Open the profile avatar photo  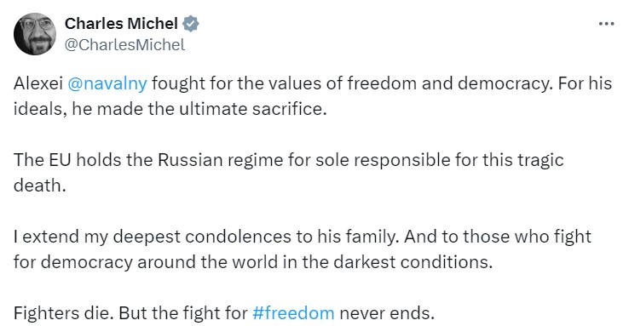click(x=35, y=34)
